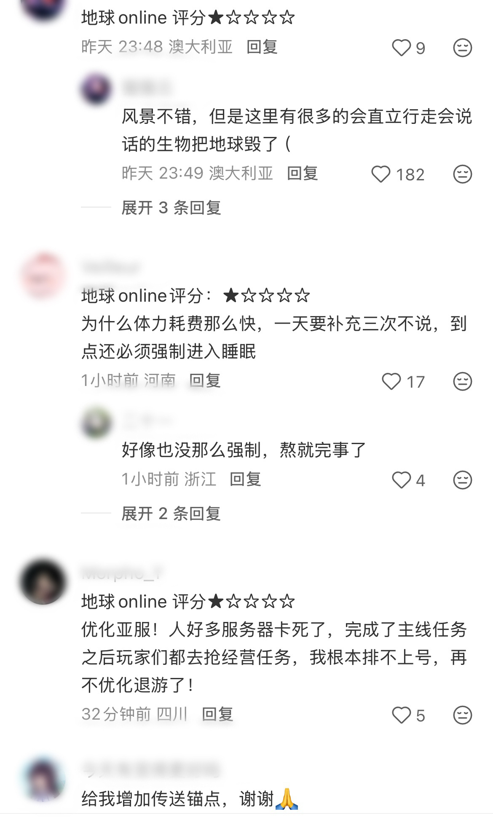Like the Henan comment with 17 likes
The height and width of the screenshot is (817, 493).
pos(391,381)
